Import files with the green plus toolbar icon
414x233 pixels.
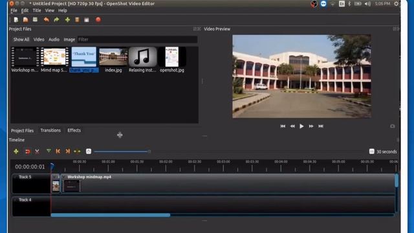click(x=67, y=20)
